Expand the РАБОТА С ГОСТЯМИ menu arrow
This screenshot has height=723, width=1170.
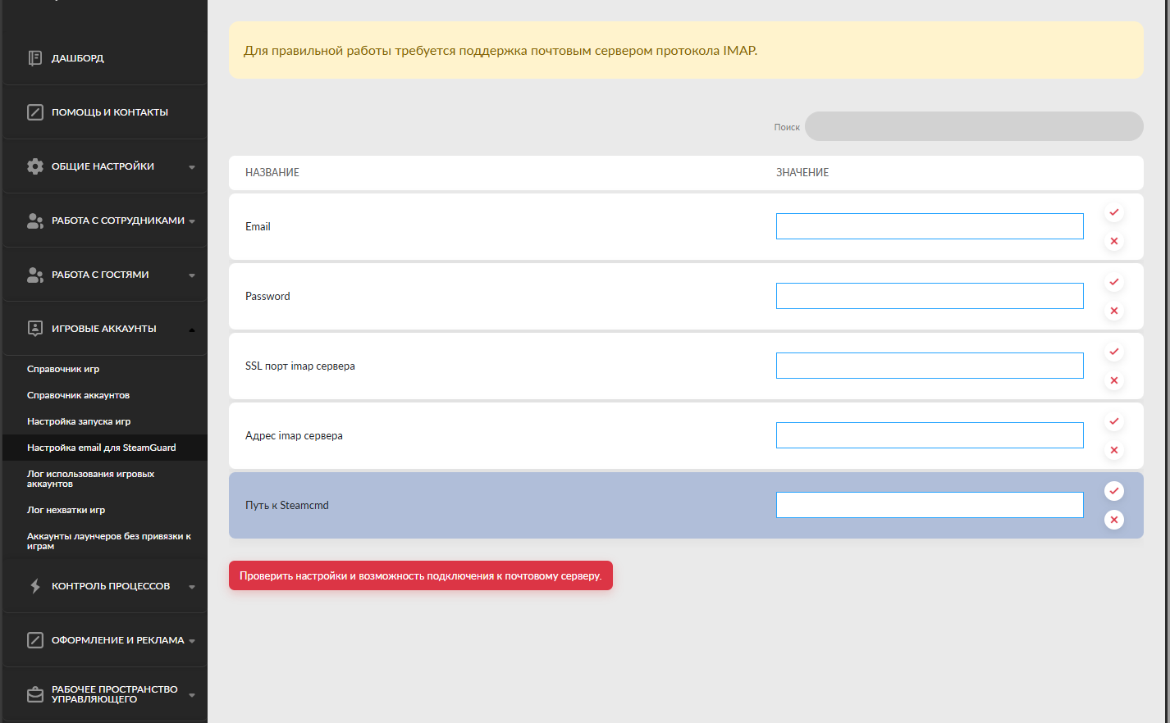coord(192,275)
